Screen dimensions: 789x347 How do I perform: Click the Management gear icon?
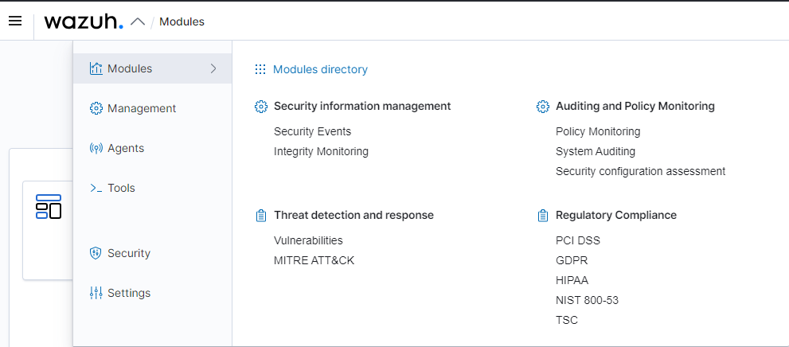[96, 108]
